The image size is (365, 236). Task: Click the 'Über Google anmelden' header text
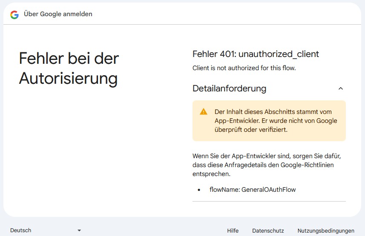(x=58, y=14)
